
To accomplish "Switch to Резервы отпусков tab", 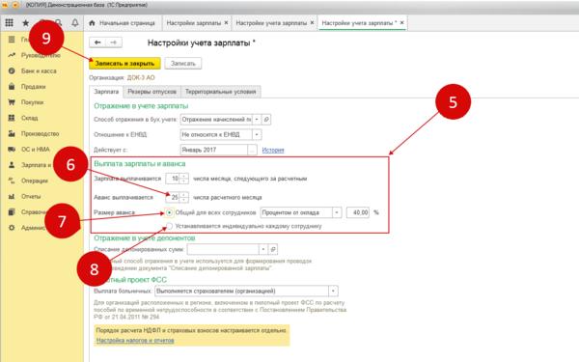I will click(x=152, y=92).
